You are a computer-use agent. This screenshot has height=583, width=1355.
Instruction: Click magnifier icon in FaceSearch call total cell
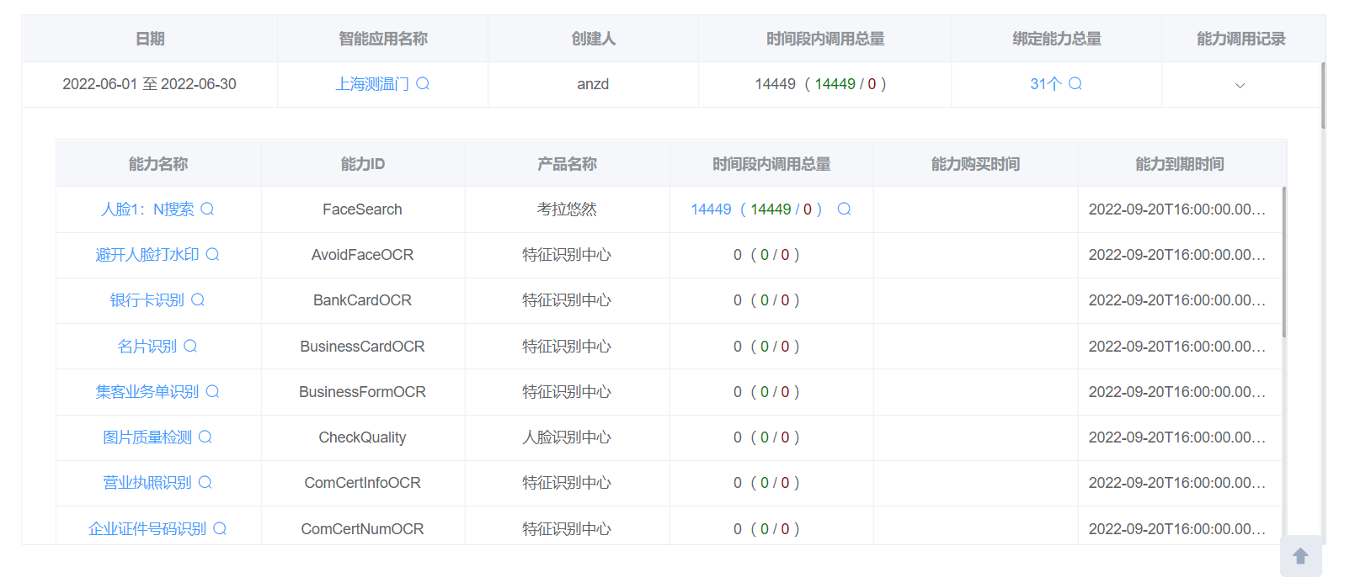(x=844, y=209)
